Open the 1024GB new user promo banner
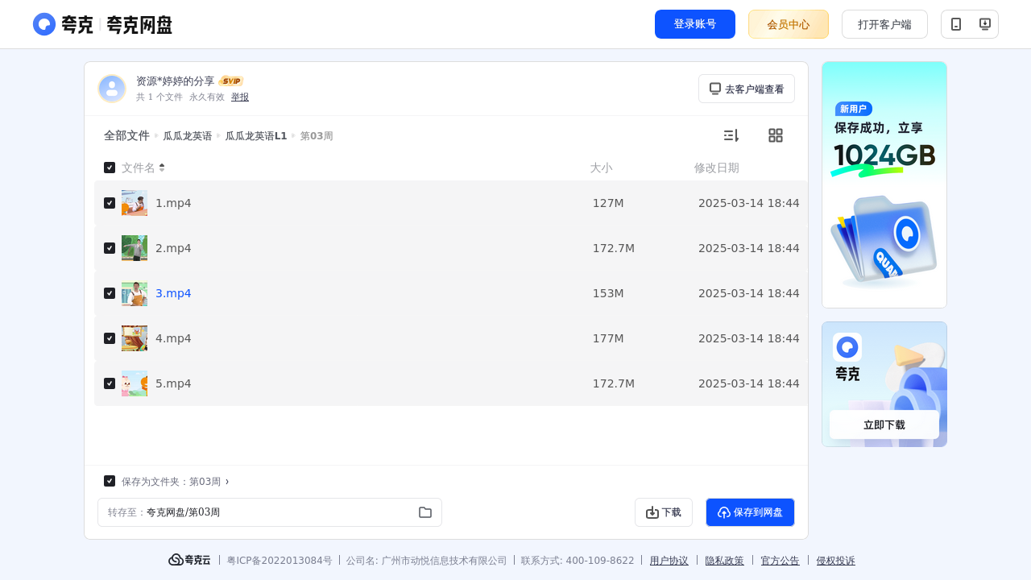 point(884,184)
